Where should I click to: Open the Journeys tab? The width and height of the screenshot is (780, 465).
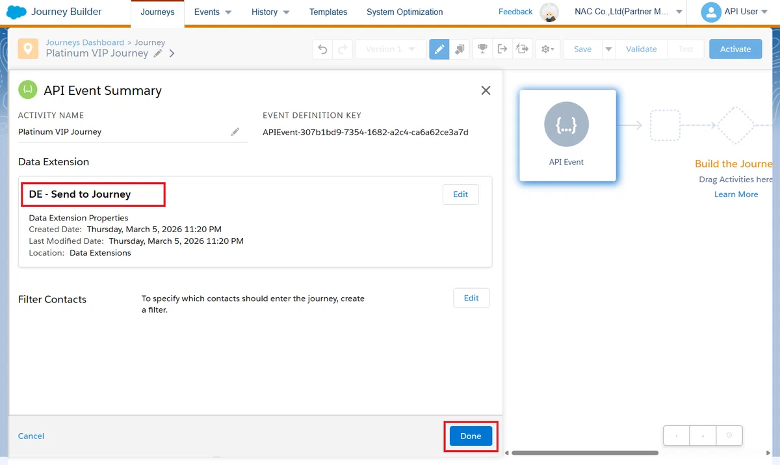(157, 12)
